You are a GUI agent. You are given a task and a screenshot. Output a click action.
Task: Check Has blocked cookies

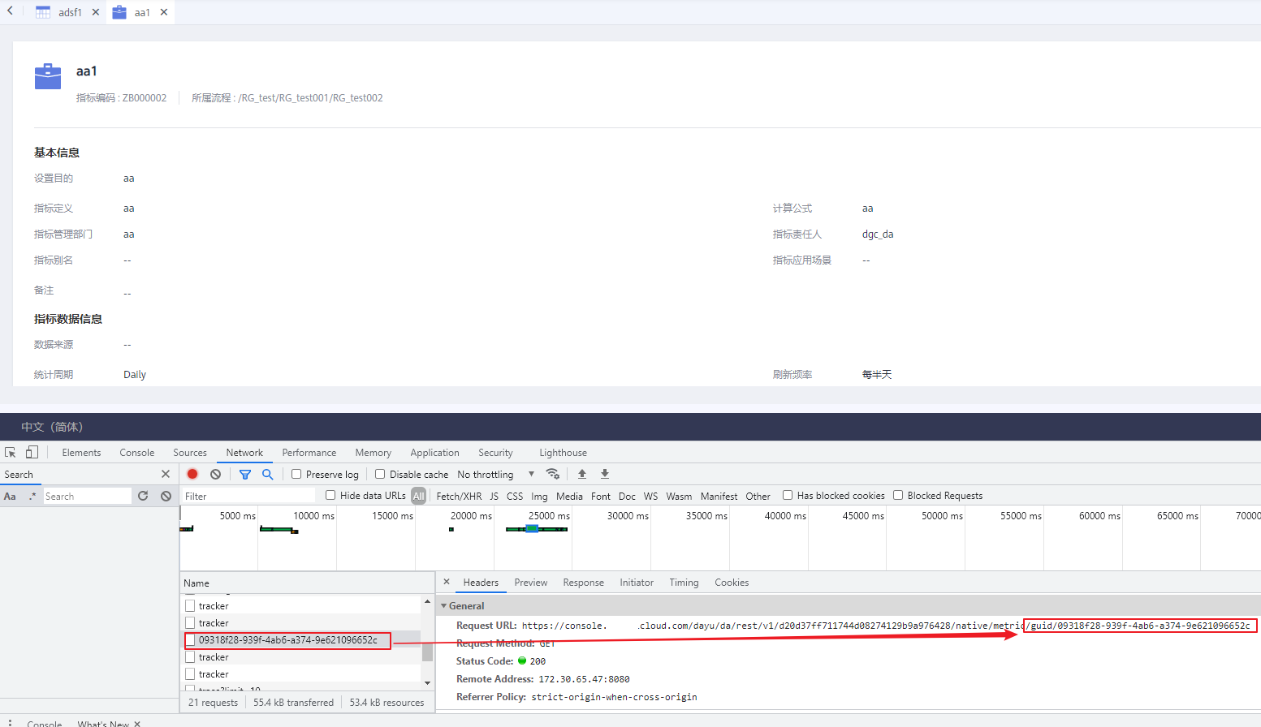[x=788, y=495]
